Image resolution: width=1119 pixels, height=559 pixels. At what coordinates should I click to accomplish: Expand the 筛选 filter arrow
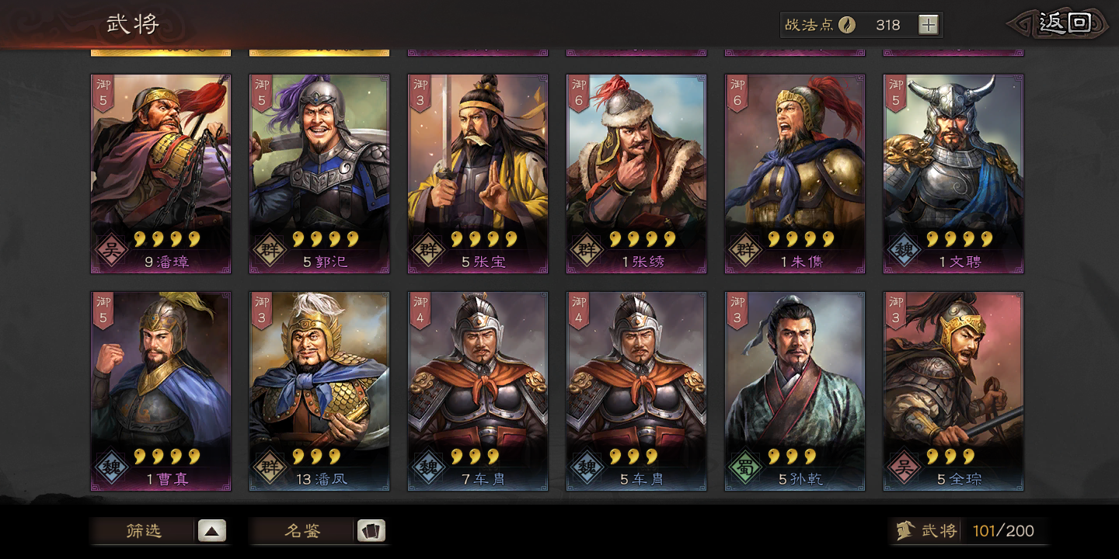click(x=212, y=531)
